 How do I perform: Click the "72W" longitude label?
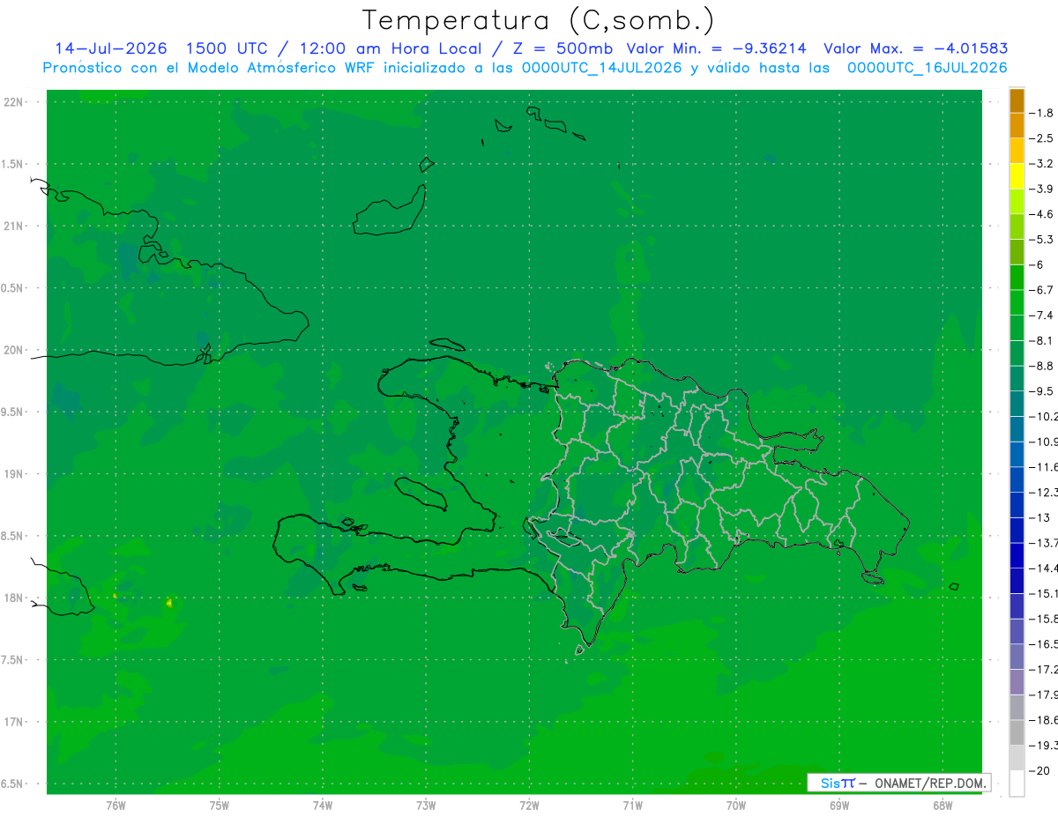click(529, 806)
